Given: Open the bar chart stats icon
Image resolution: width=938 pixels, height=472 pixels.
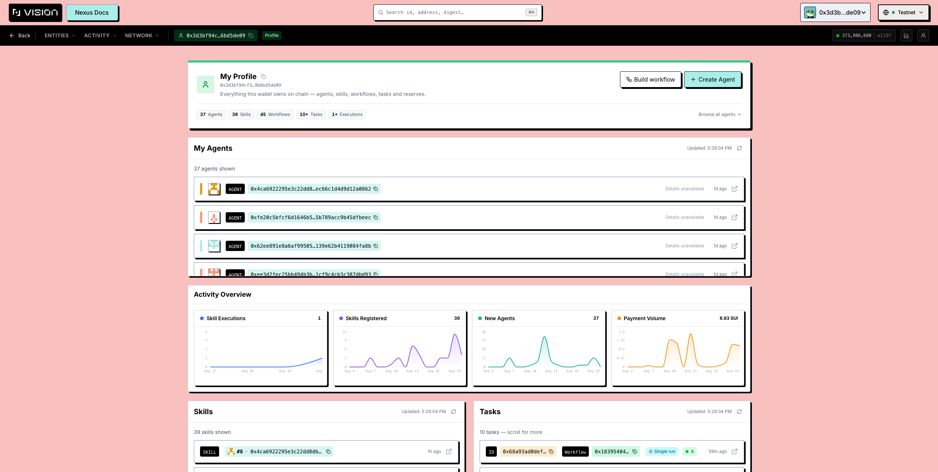Looking at the screenshot, I should tap(906, 35).
